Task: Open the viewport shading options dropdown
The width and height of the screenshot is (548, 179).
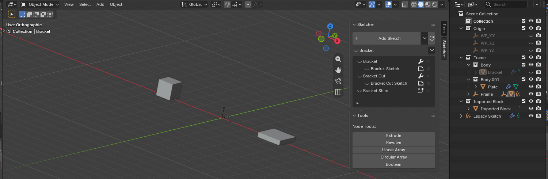Action: [442, 4]
